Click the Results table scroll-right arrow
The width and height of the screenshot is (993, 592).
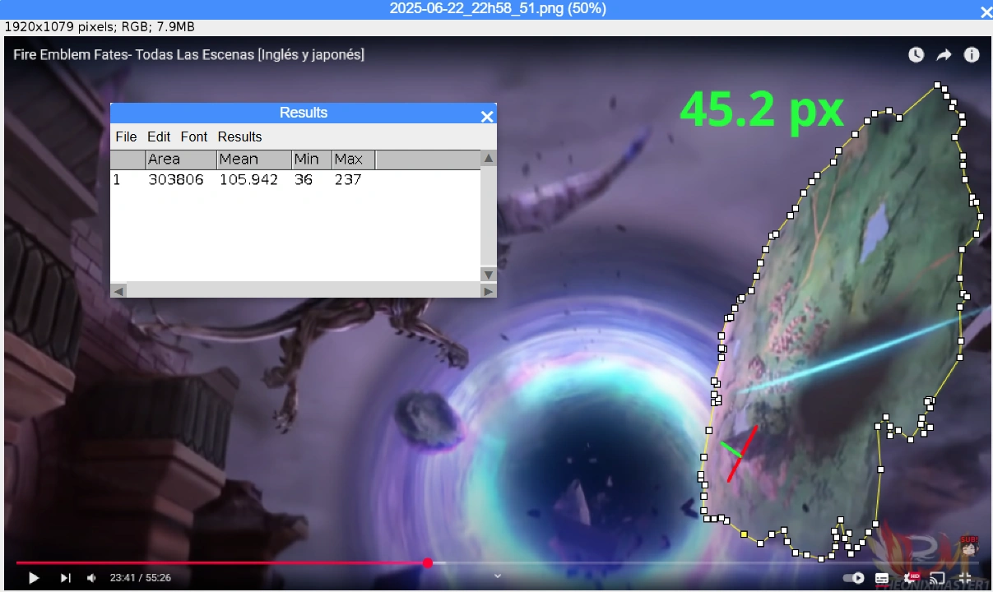tap(489, 290)
